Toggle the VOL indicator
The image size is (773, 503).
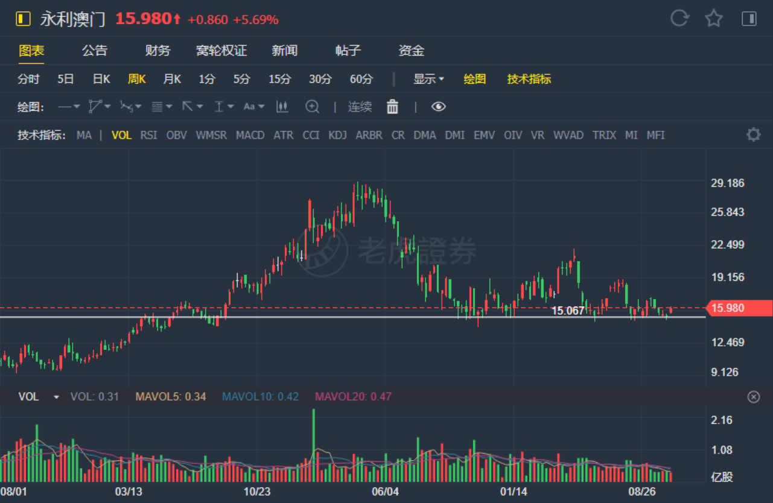[x=122, y=135]
